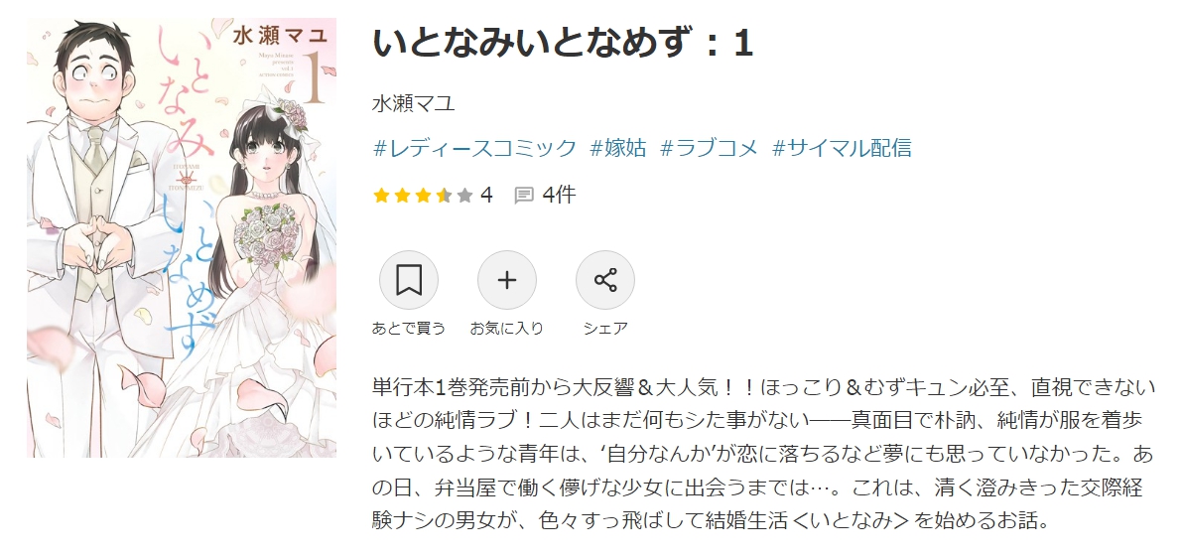Open the #嫁姑 tag link
This screenshot has height=557, width=1182.
(x=618, y=148)
